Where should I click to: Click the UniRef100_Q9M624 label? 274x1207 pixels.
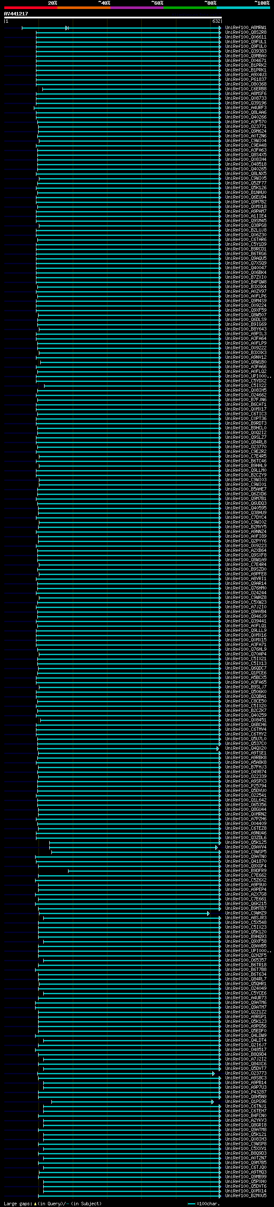click(245, 131)
